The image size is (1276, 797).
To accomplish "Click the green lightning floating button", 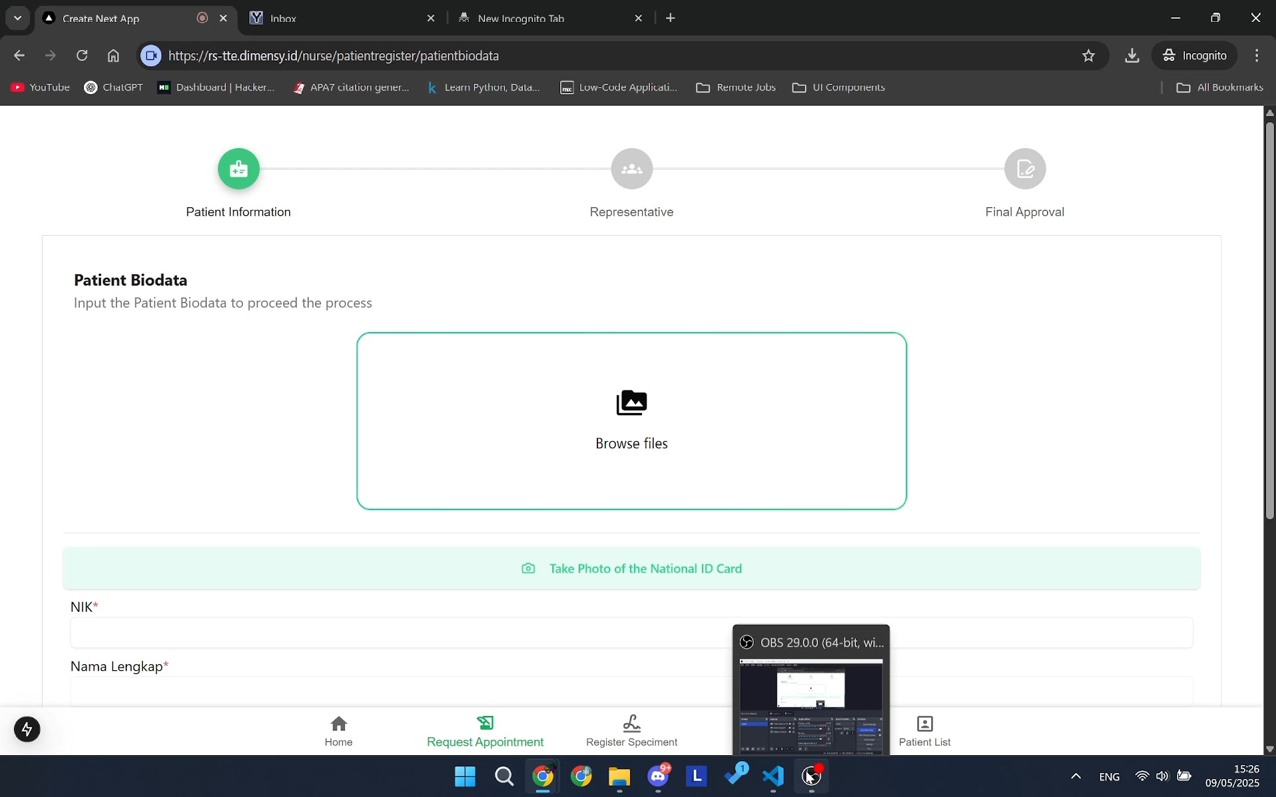I will [x=27, y=729].
